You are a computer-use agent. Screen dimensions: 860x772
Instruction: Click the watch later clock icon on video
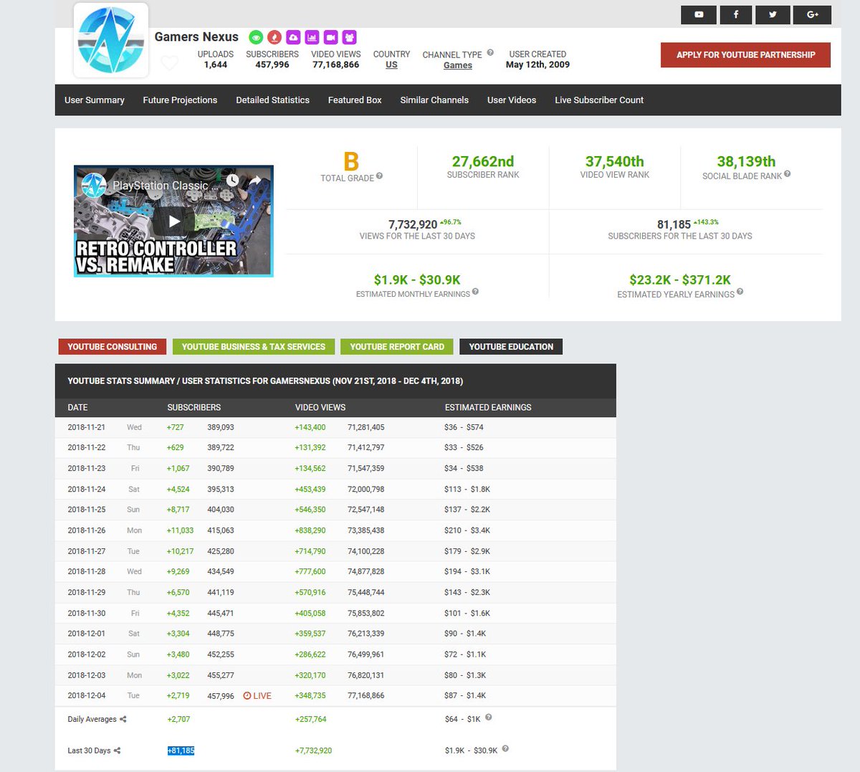(x=232, y=181)
